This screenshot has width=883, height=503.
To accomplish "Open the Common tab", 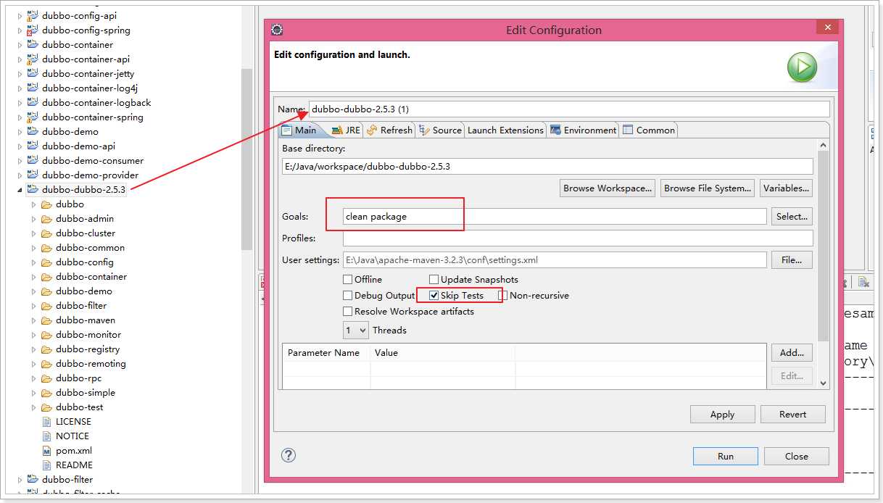I will (649, 130).
